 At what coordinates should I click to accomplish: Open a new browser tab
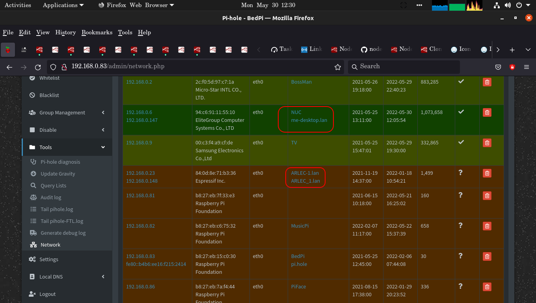pos(512,50)
